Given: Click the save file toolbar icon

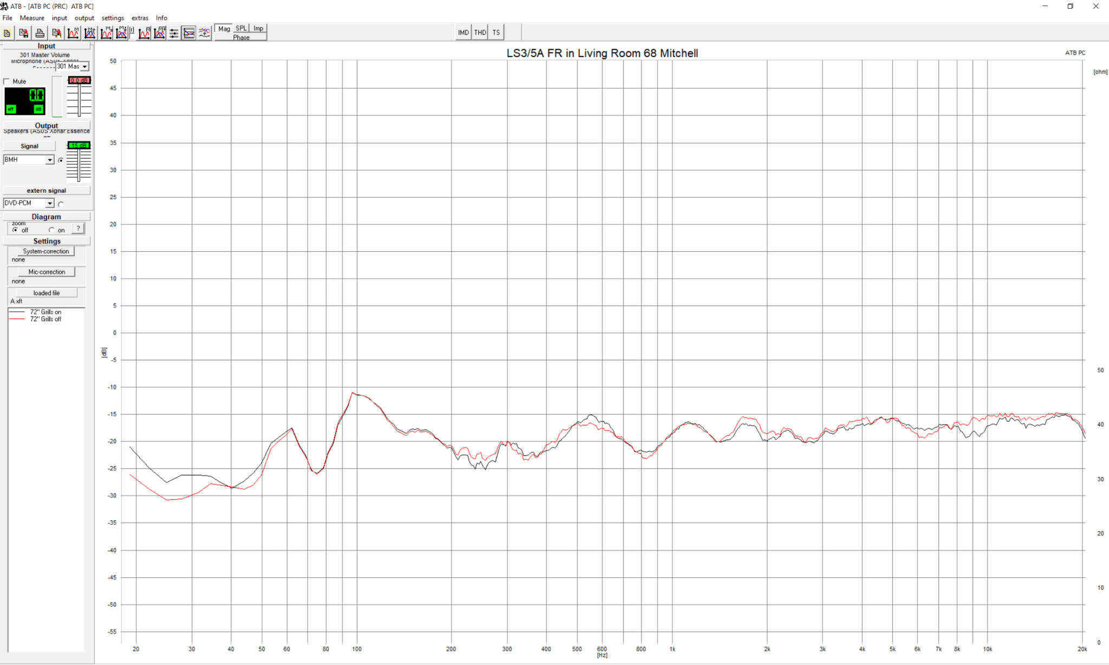Looking at the screenshot, I should [x=23, y=33].
